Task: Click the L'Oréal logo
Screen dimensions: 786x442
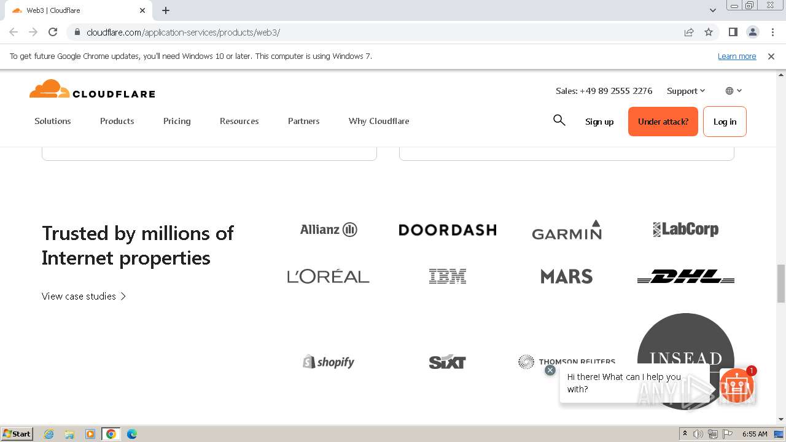Action: (329, 276)
